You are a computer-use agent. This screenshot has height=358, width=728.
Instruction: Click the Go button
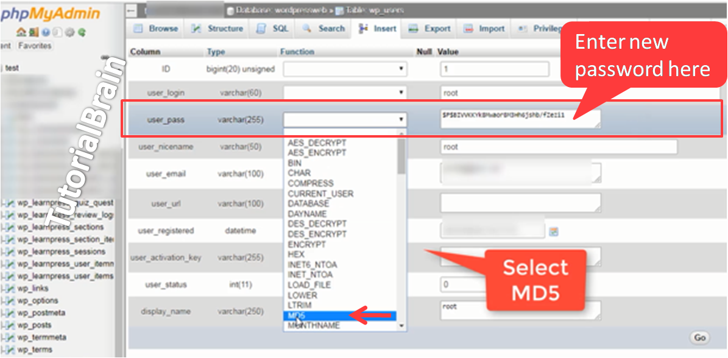(700, 337)
